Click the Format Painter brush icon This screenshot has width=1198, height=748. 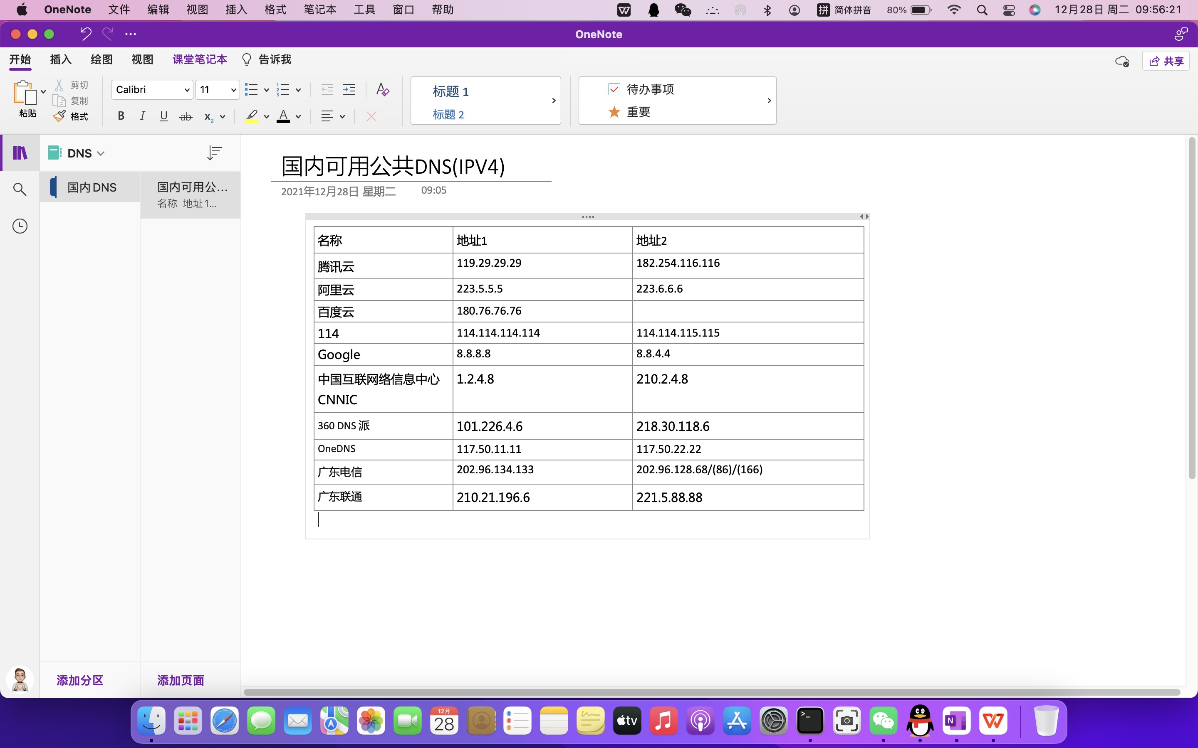[60, 116]
